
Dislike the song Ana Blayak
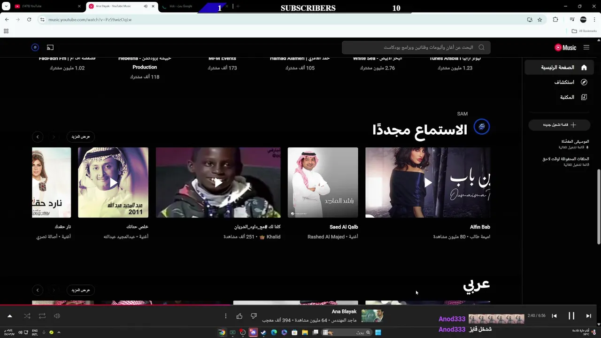click(x=254, y=316)
